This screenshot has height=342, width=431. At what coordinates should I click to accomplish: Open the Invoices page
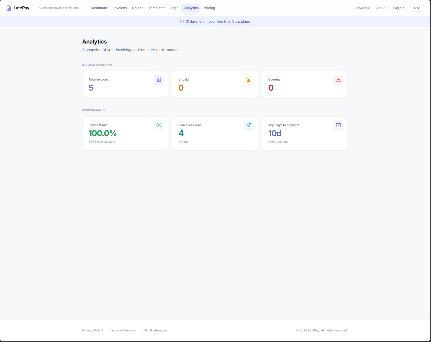pos(120,8)
